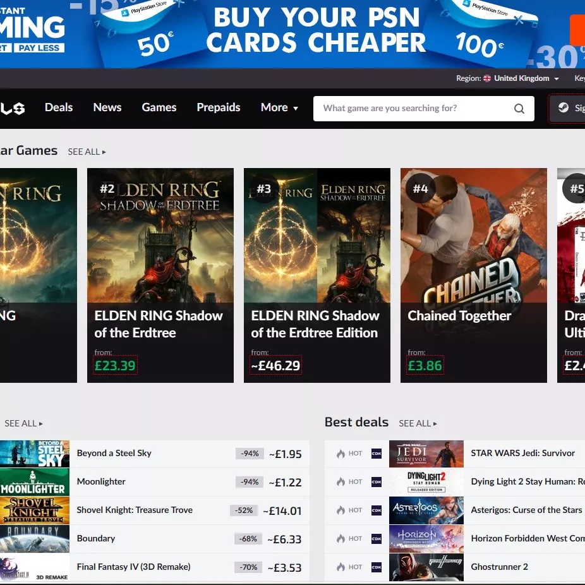Open the STAR WARS Jedi: Survivor thumbnail
The height and width of the screenshot is (585, 585).
(426, 454)
